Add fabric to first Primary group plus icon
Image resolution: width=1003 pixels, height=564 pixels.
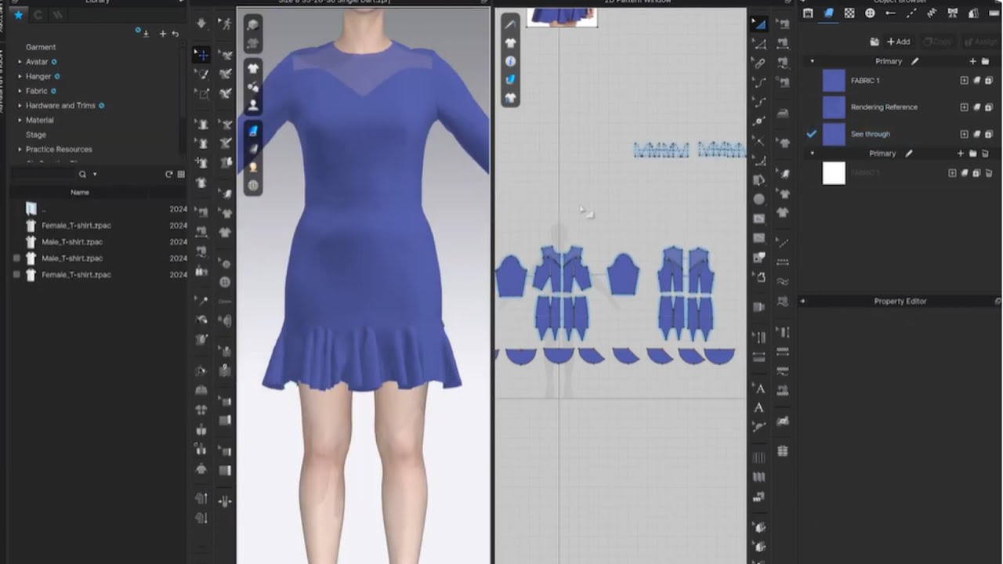click(x=972, y=61)
